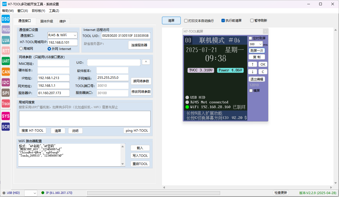Click the output area vertical scrollbar

pyautogui.click(x=336, y=107)
